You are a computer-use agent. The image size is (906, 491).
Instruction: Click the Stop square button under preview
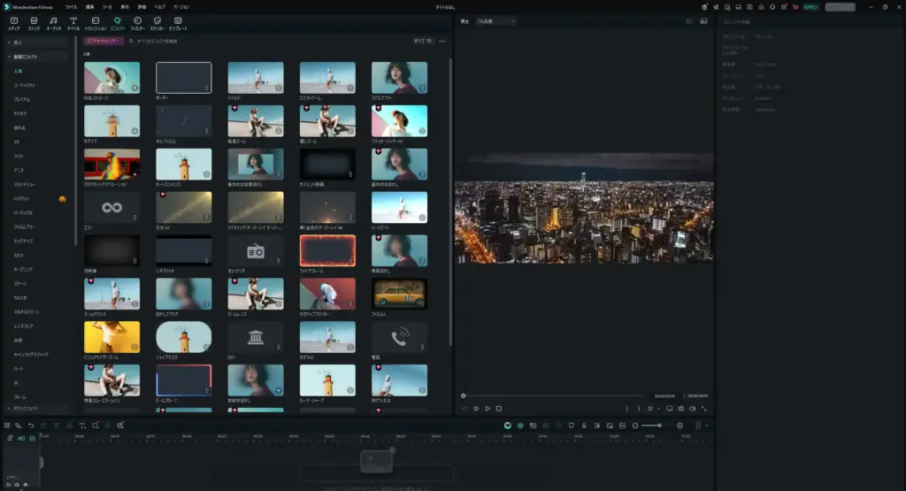499,409
